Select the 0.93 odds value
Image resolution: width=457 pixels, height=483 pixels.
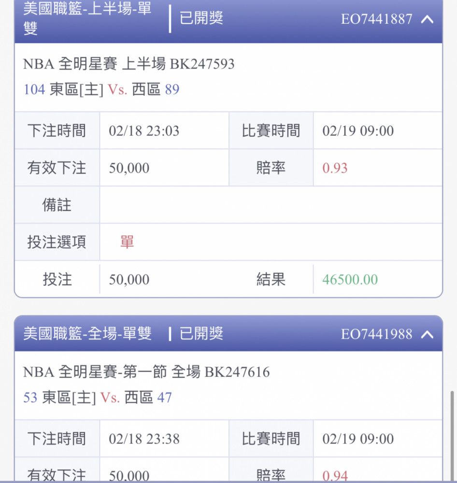click(335, 168)
